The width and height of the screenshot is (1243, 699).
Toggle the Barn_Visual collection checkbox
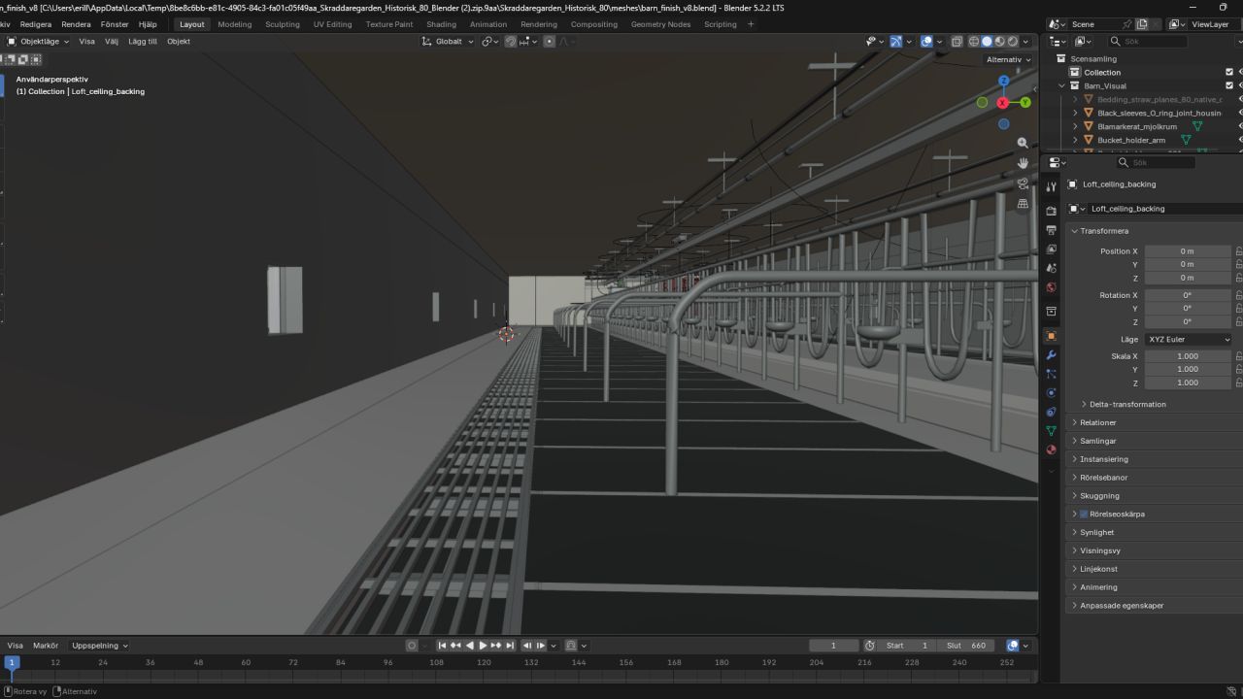1229,85
